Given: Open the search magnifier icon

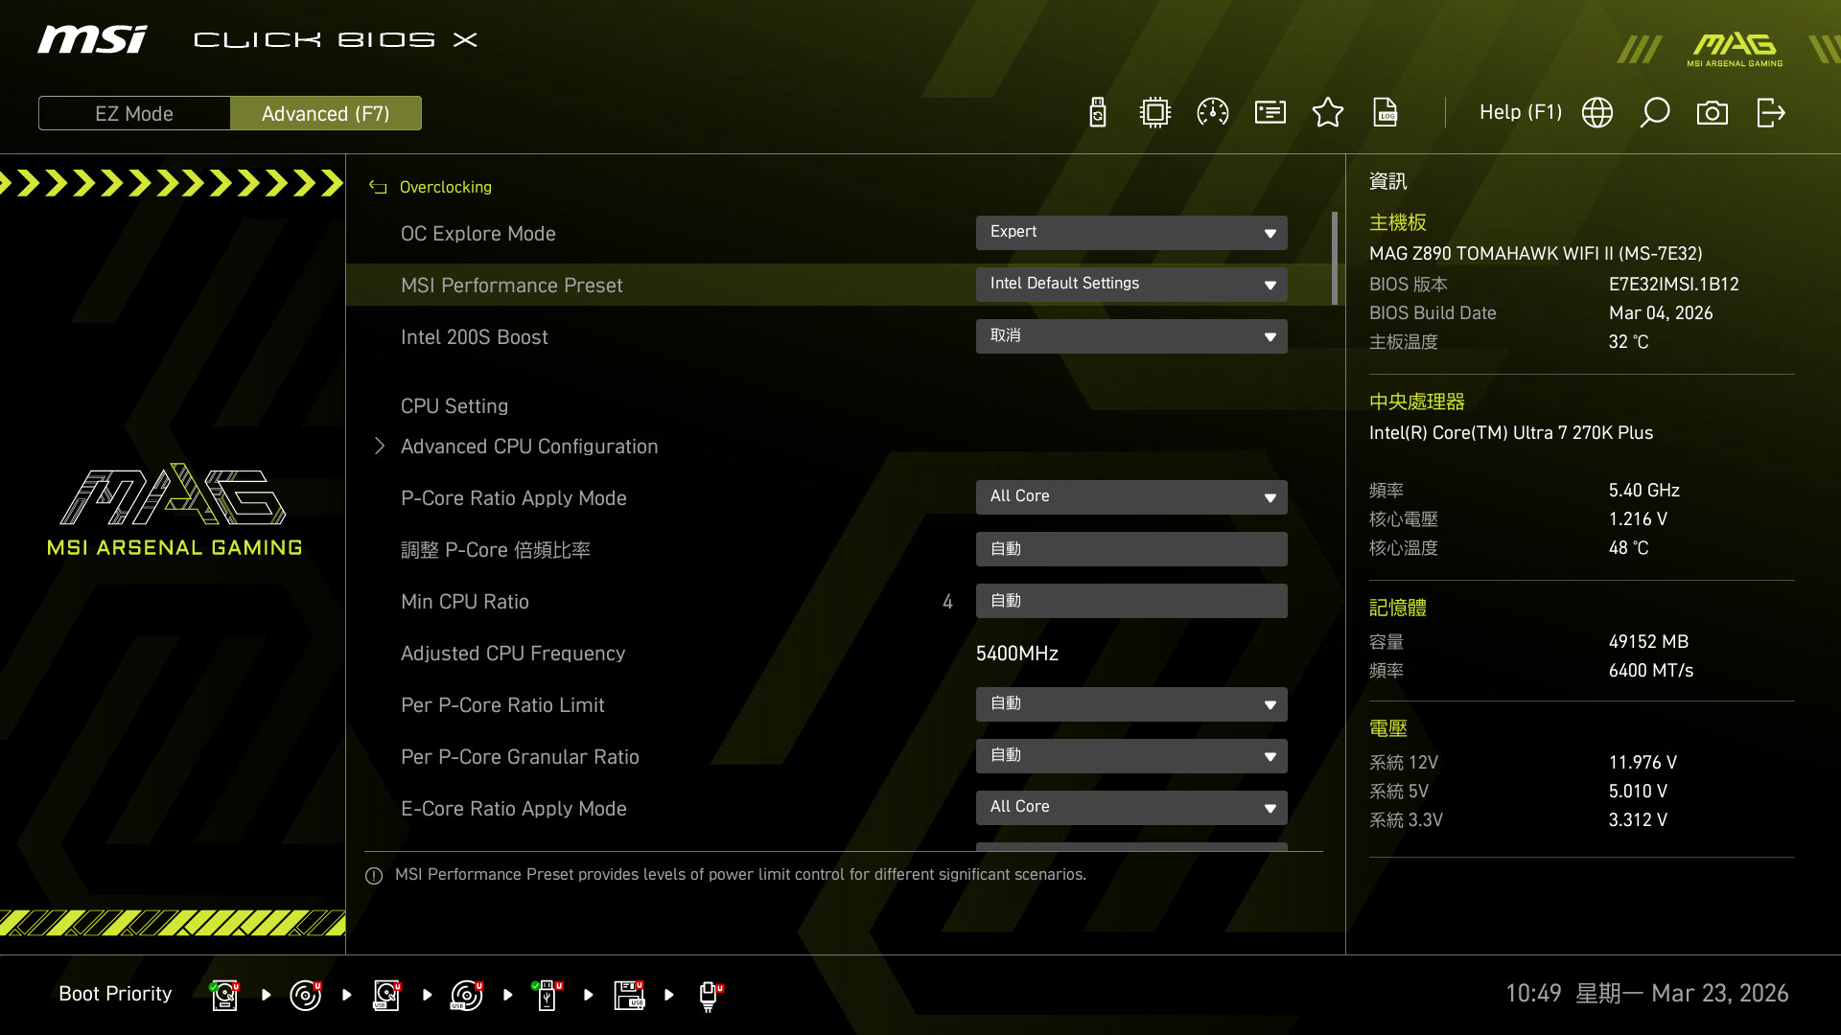Looking at the screenshot, I should coord(1655,113).
